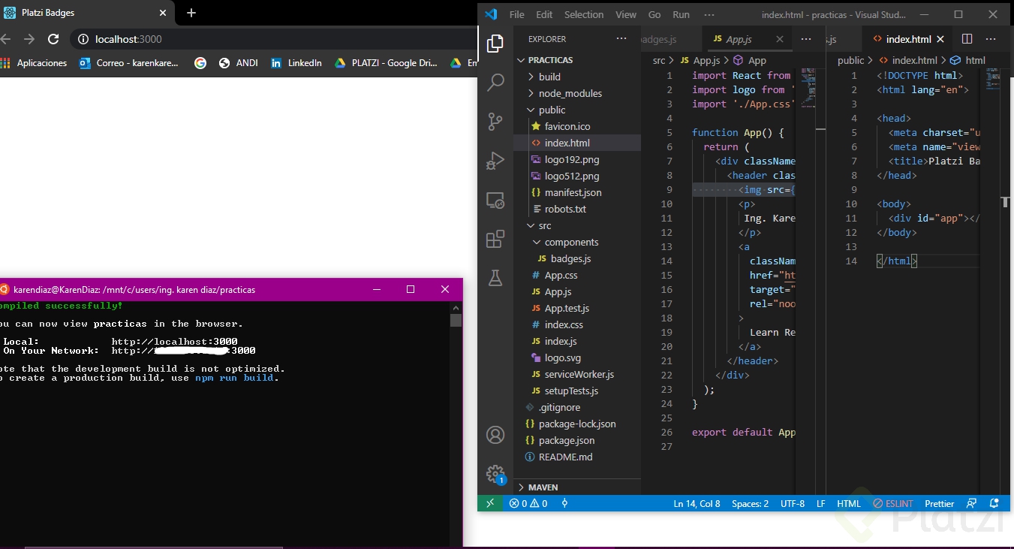This screenshot has width=1014, height=549.
Task: Click Prettier status bar item
Action: [x=939, y=504]
